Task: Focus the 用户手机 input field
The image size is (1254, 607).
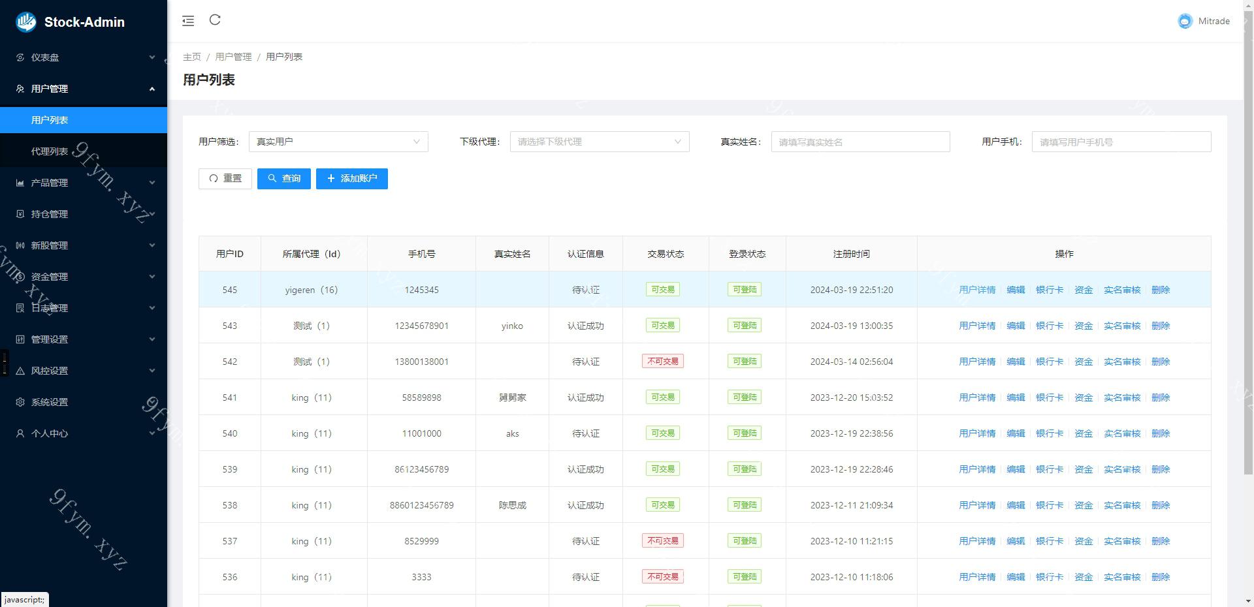Action: pyautogui.click(x=1121, y=142)
